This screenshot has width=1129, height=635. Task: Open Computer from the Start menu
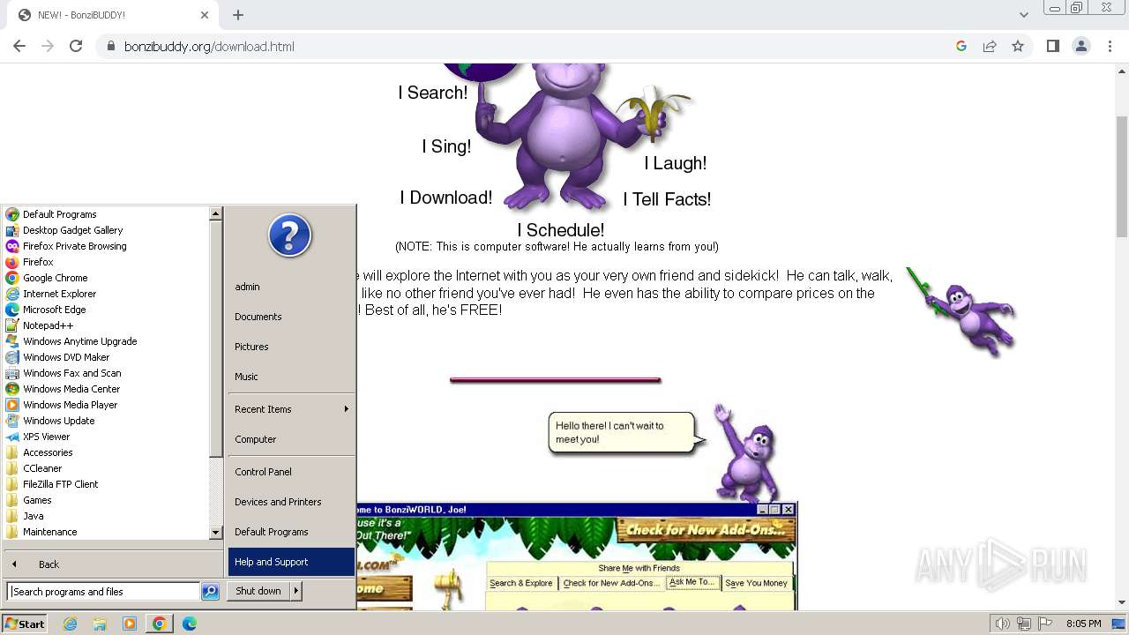click(x=291, y=439)
